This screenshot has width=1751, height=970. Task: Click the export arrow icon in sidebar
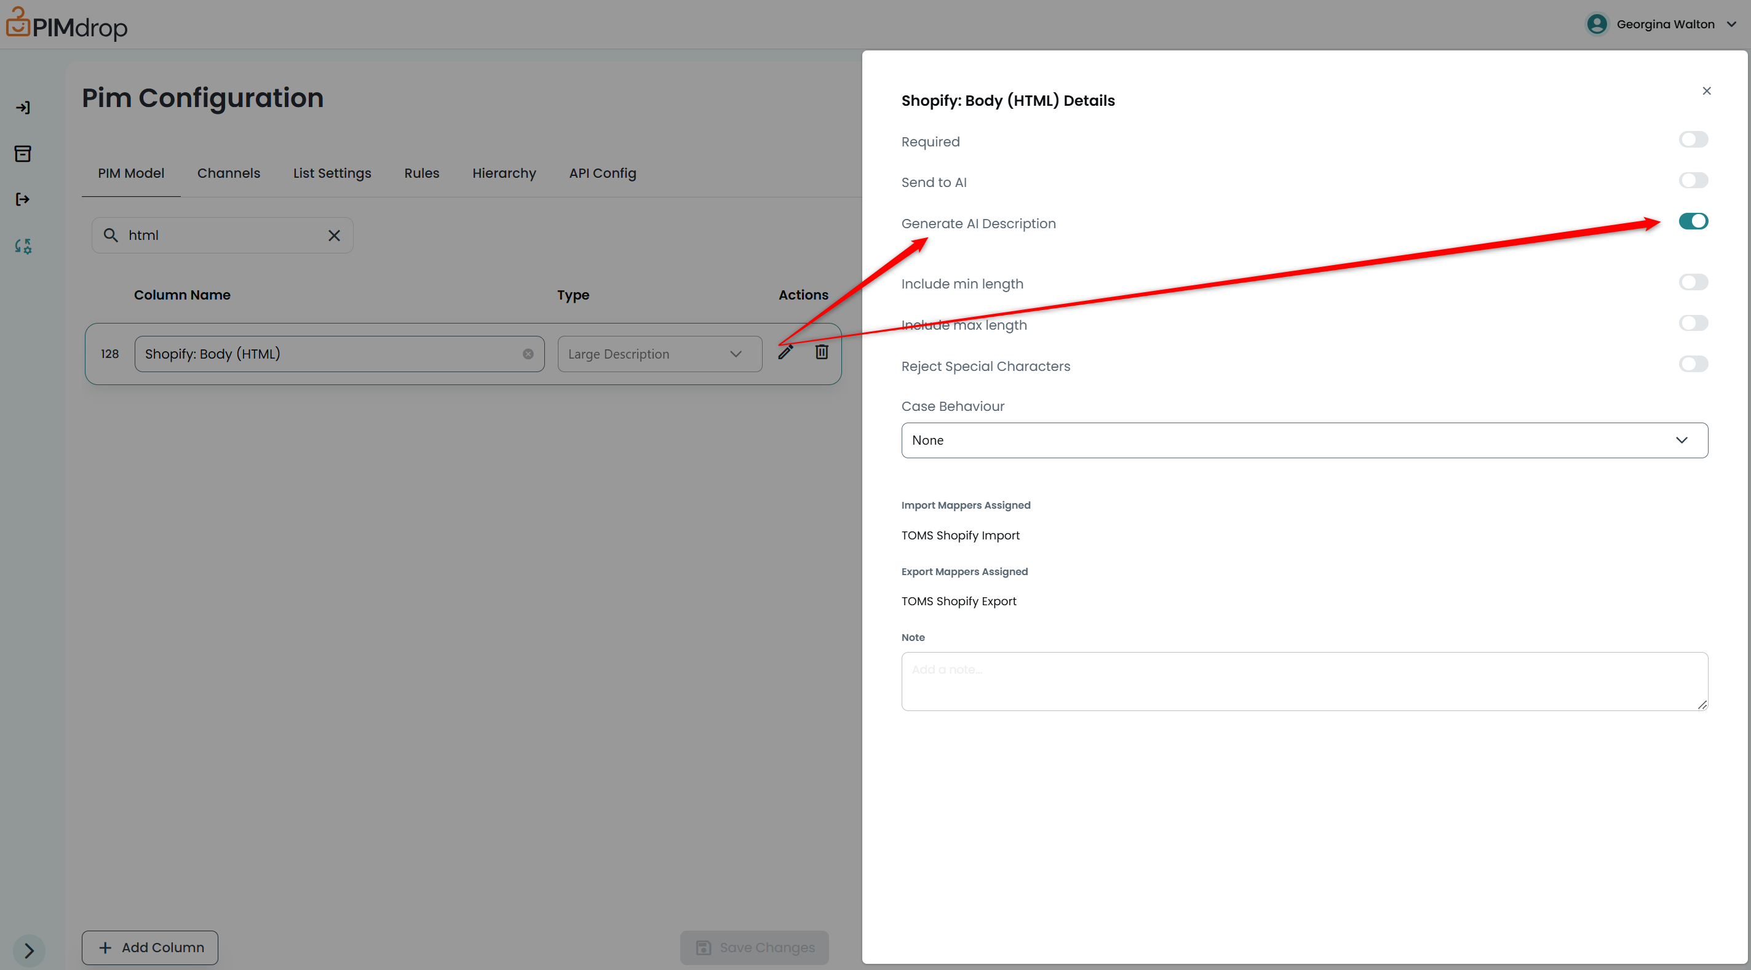point(23,199)
